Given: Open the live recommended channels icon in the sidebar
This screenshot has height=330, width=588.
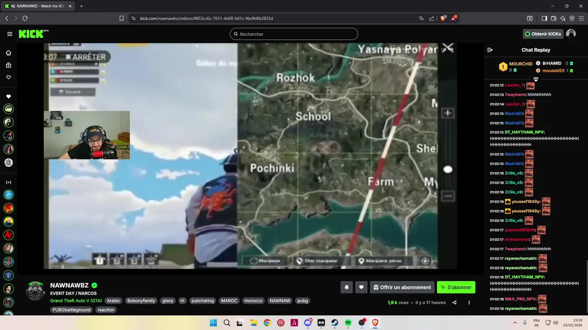Looking at the screenshot, I should 8,182.
